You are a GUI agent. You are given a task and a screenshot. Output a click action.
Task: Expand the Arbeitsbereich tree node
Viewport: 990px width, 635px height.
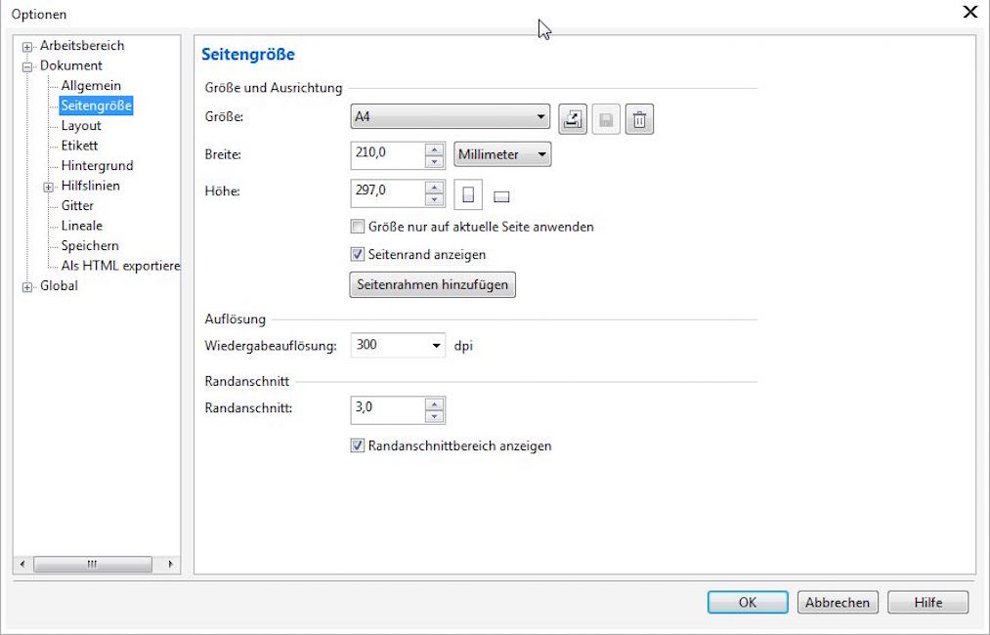pos(27,47)
